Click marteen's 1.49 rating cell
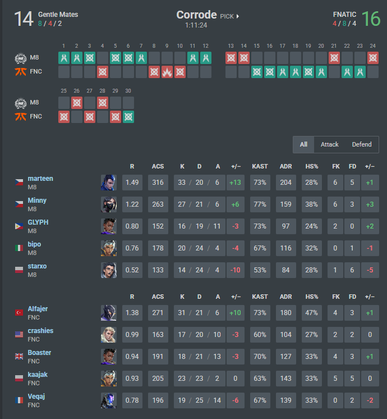The width and height of the screenshot is (387, 419). point(132,183)
